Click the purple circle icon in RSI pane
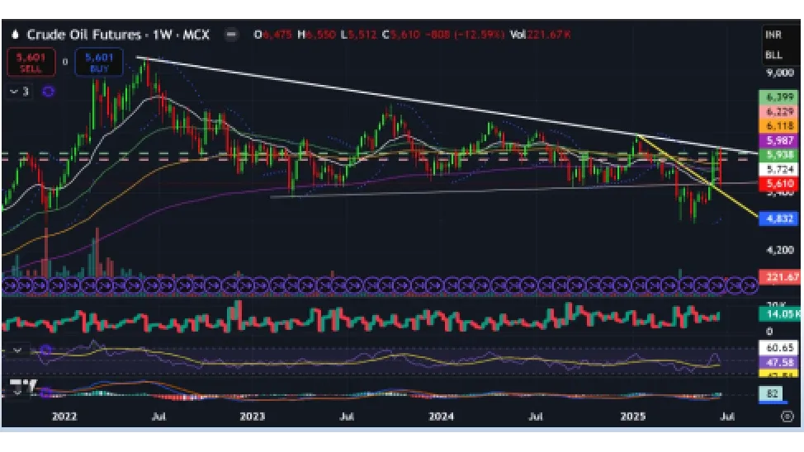The image size is (804, 452). [x=46, y=351]
